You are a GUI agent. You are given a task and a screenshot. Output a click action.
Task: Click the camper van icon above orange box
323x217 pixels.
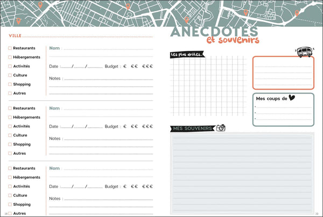coord(305,52)
